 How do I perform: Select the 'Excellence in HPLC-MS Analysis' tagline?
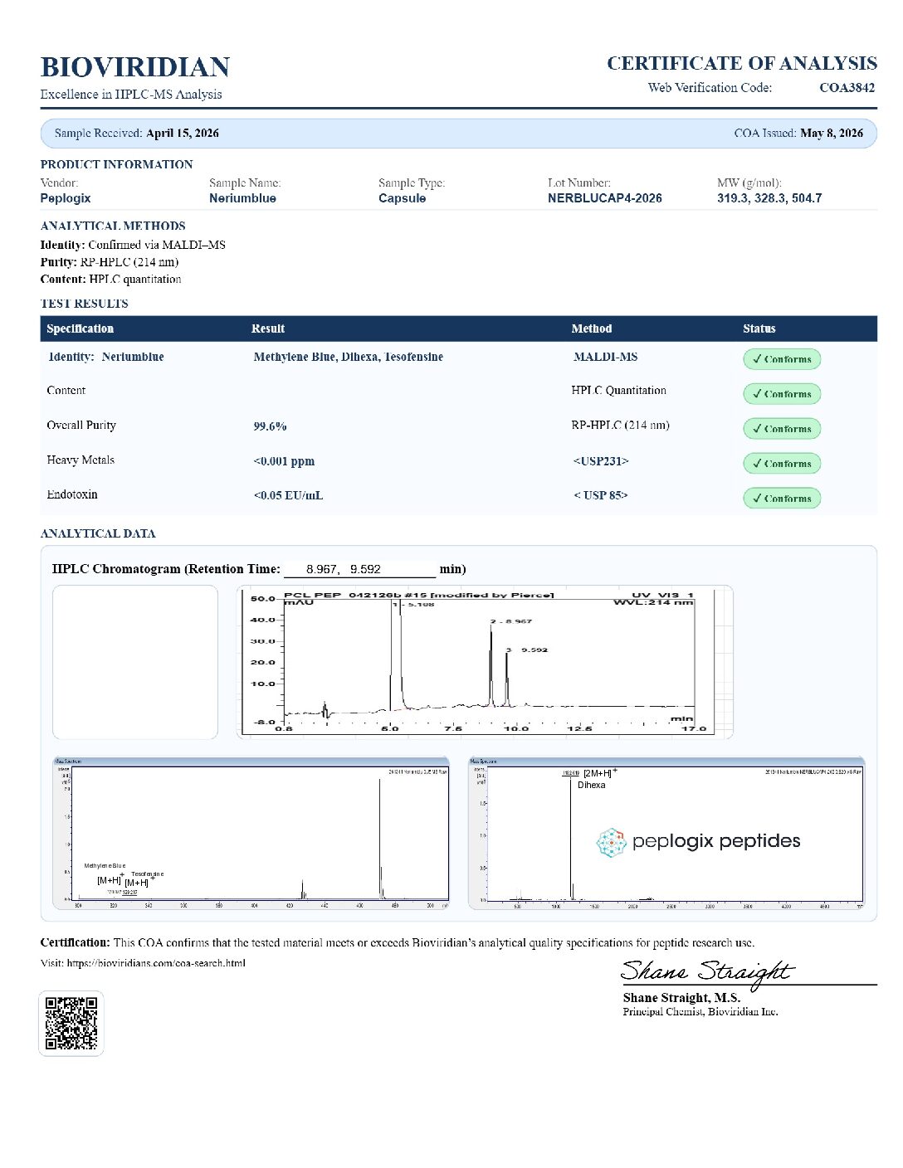tap(131, 95)
